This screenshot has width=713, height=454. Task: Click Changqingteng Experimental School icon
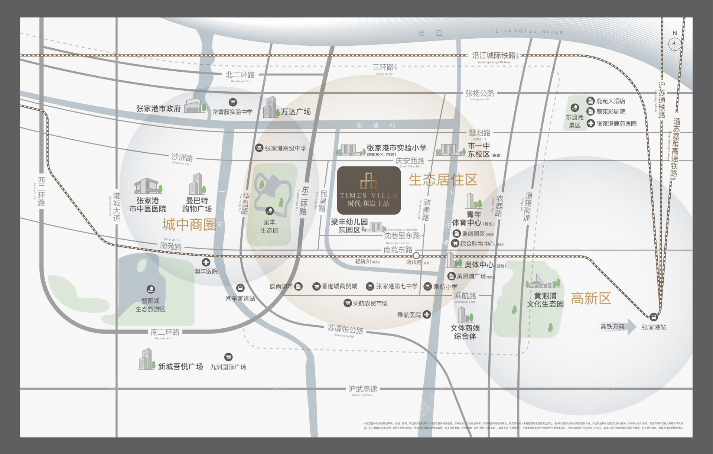click(232, 102)
